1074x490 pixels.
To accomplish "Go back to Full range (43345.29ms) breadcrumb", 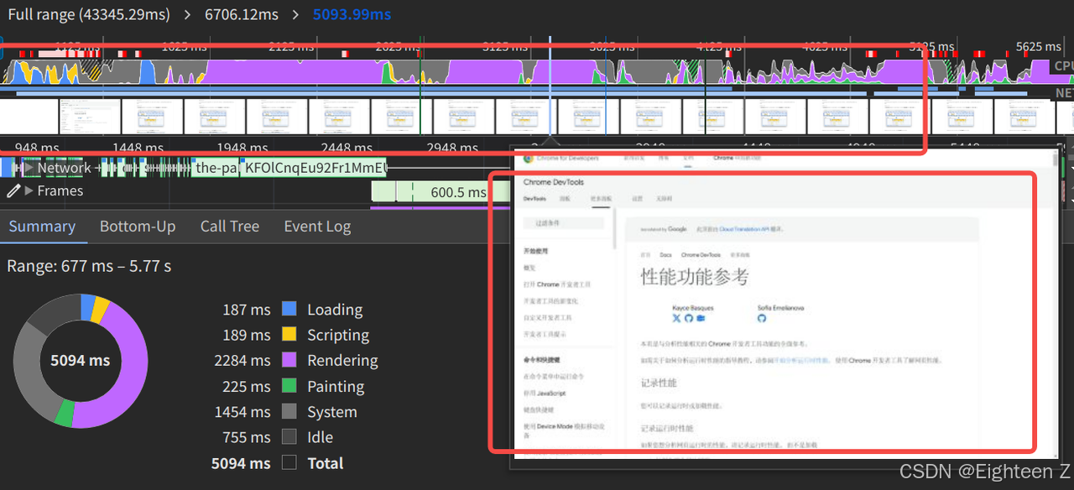I will pos(89,14).
